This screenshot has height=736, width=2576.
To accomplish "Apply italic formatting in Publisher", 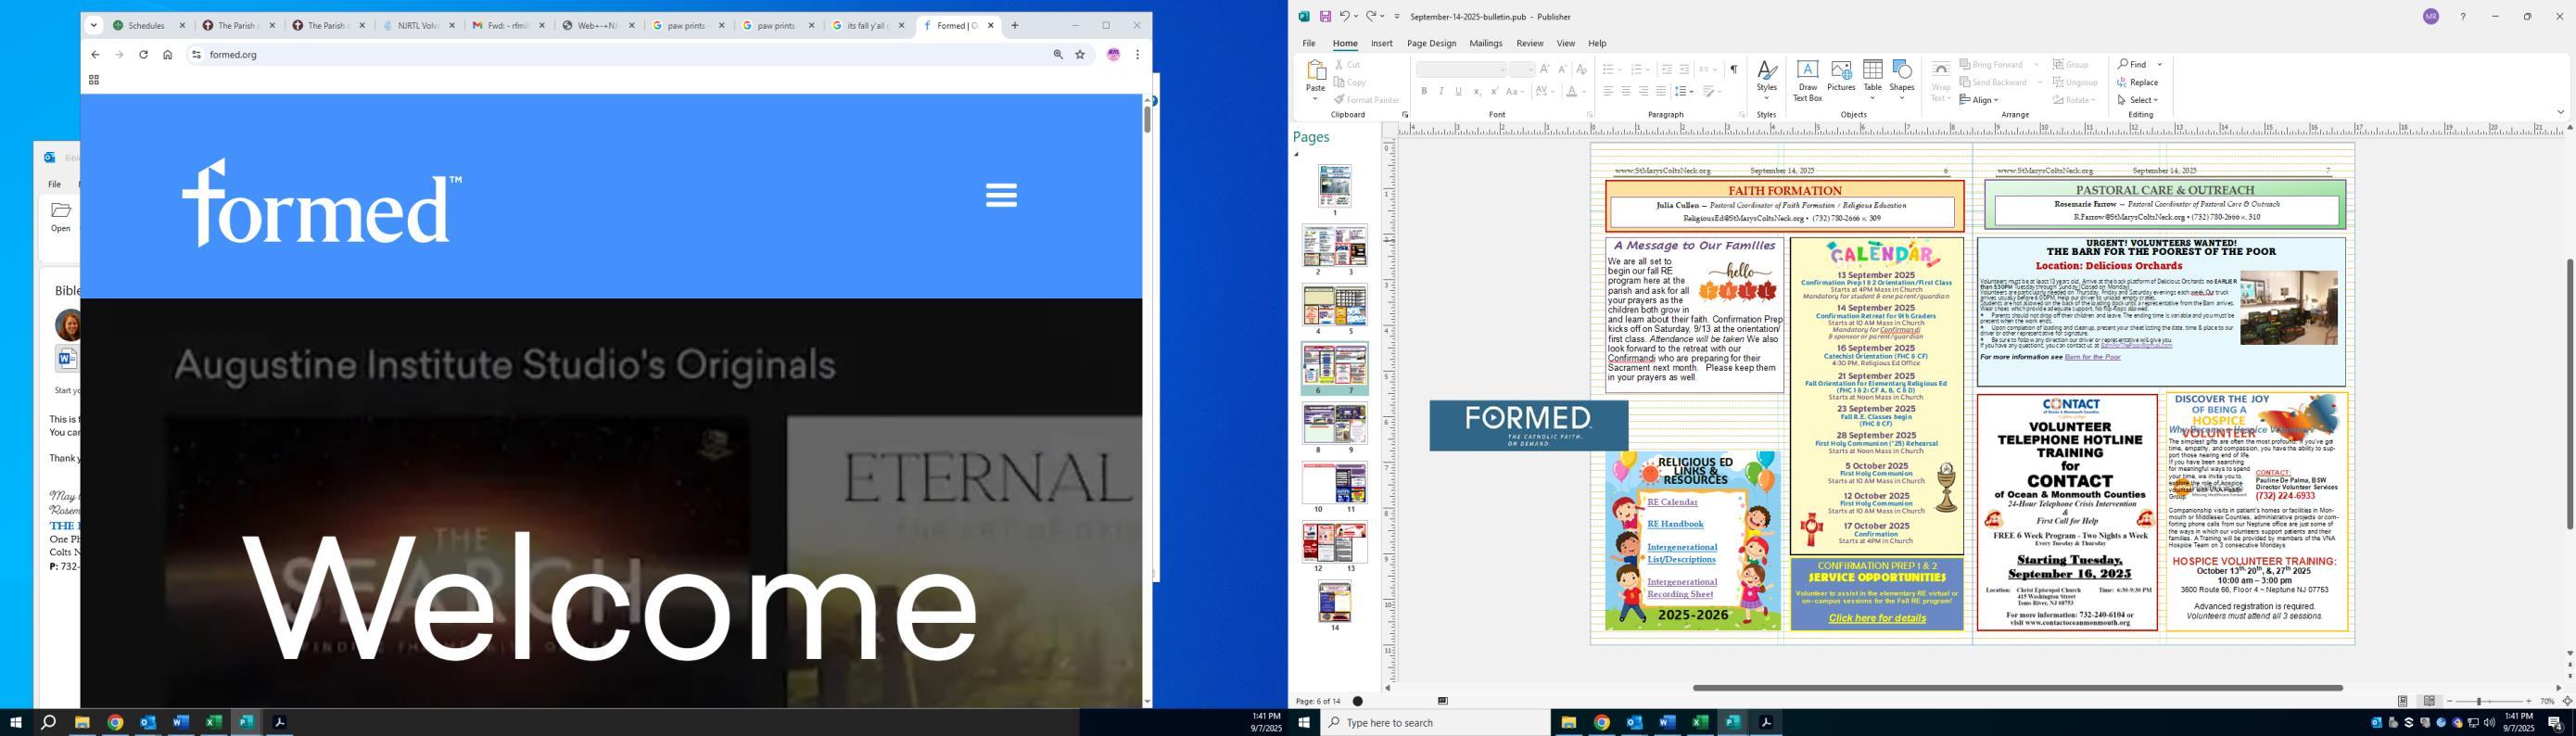I will click(1441, 92).
